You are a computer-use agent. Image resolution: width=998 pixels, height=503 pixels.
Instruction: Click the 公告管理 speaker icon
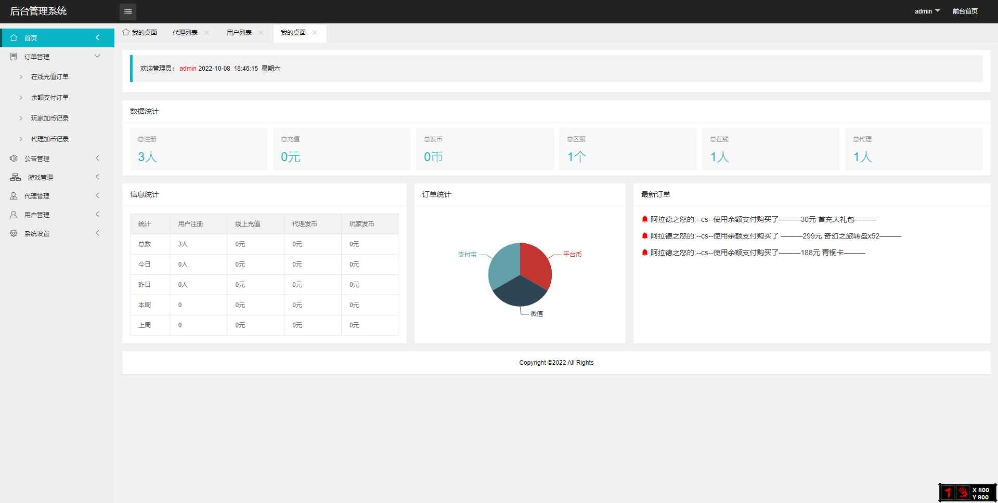coord(14,158)
